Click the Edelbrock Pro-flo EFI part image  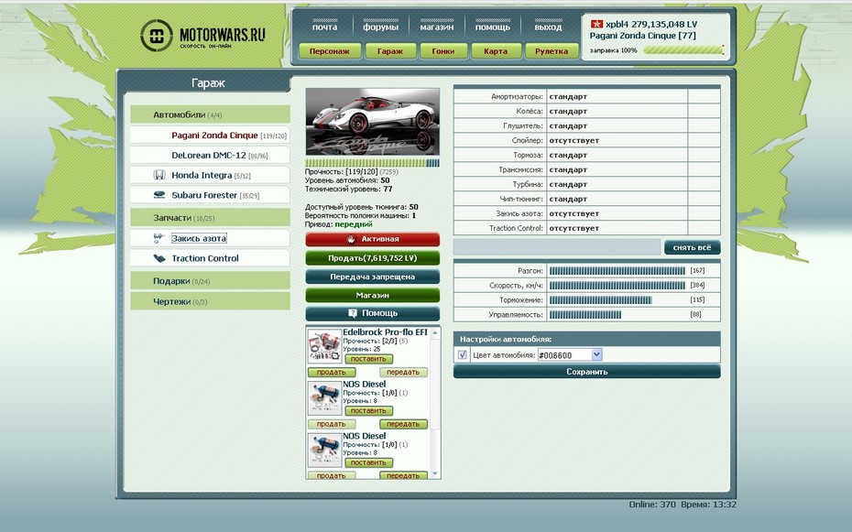click(x=324, y=346)
